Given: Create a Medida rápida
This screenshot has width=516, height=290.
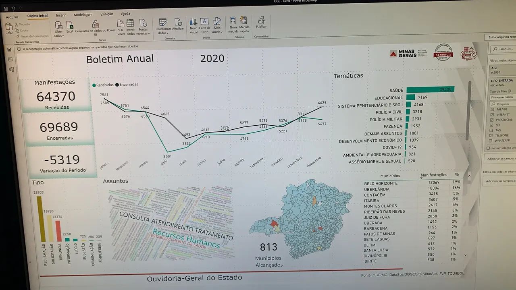Looking at the screenshot, I should (x=244, y=25).
